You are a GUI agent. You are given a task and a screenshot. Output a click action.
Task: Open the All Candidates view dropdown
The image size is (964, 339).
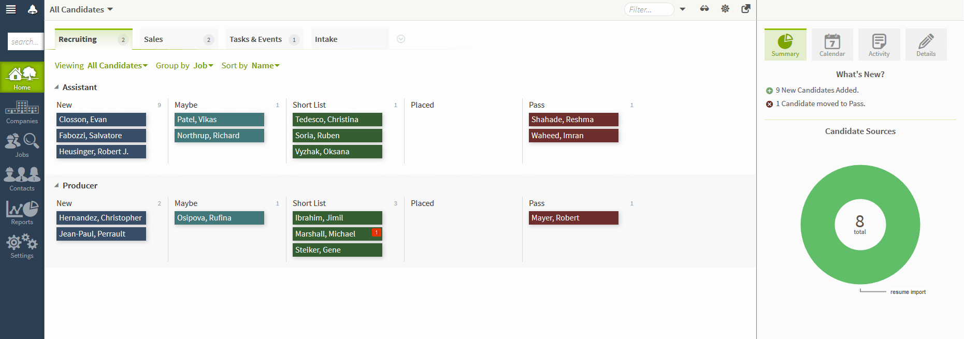(x=81, y=9)
